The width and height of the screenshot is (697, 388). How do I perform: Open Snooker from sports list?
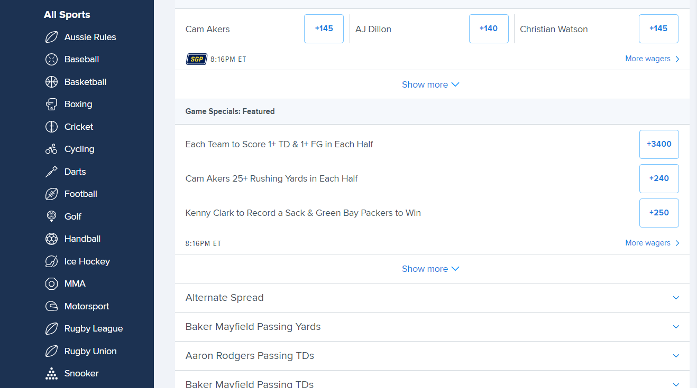tap(81, 373)
